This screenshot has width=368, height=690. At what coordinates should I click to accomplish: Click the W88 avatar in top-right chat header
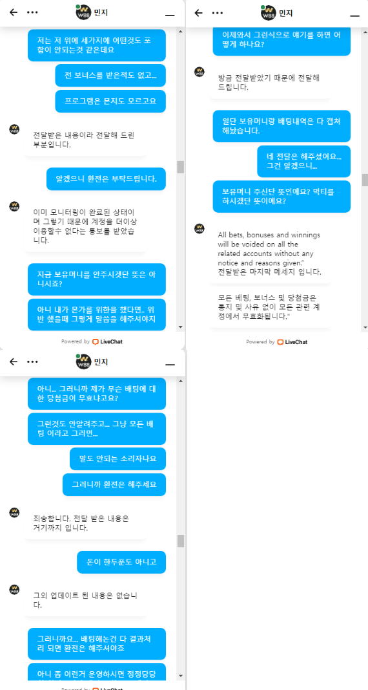click(x=268, y=13)
